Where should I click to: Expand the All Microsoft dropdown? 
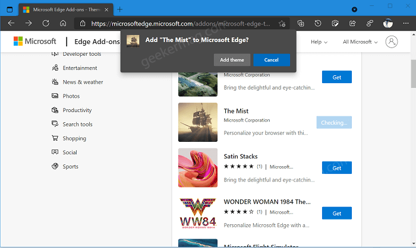(360, 42)
